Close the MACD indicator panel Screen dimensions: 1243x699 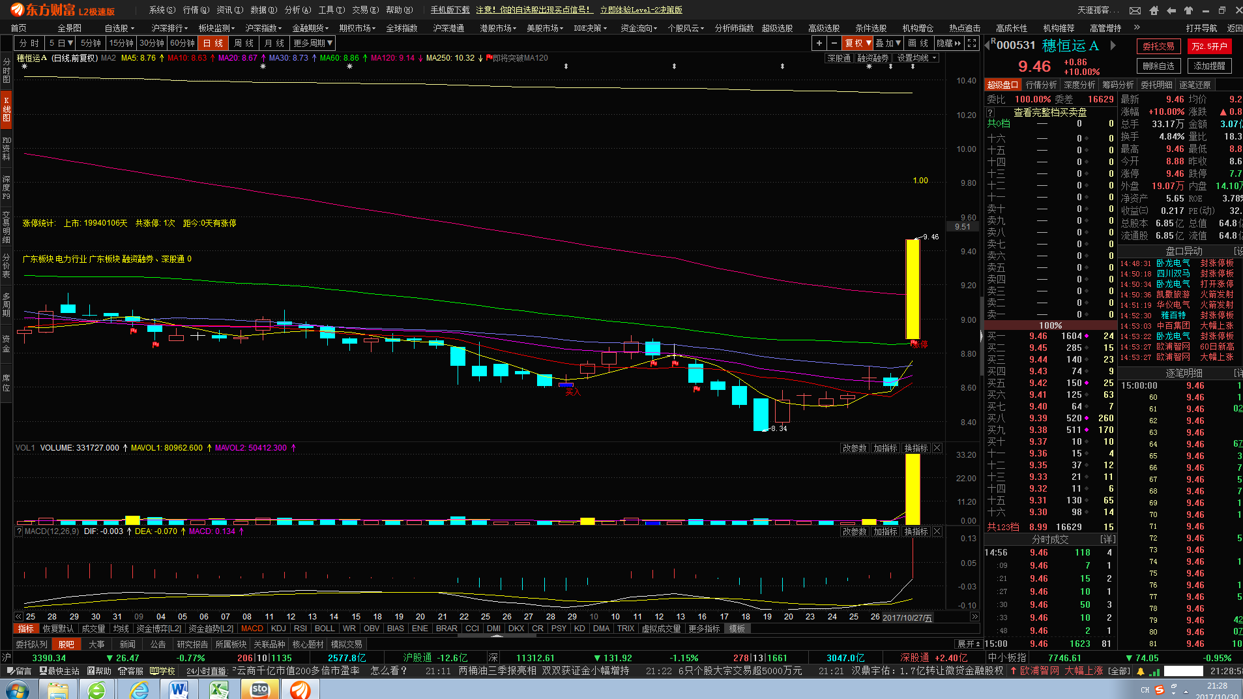tap(937, 531)
